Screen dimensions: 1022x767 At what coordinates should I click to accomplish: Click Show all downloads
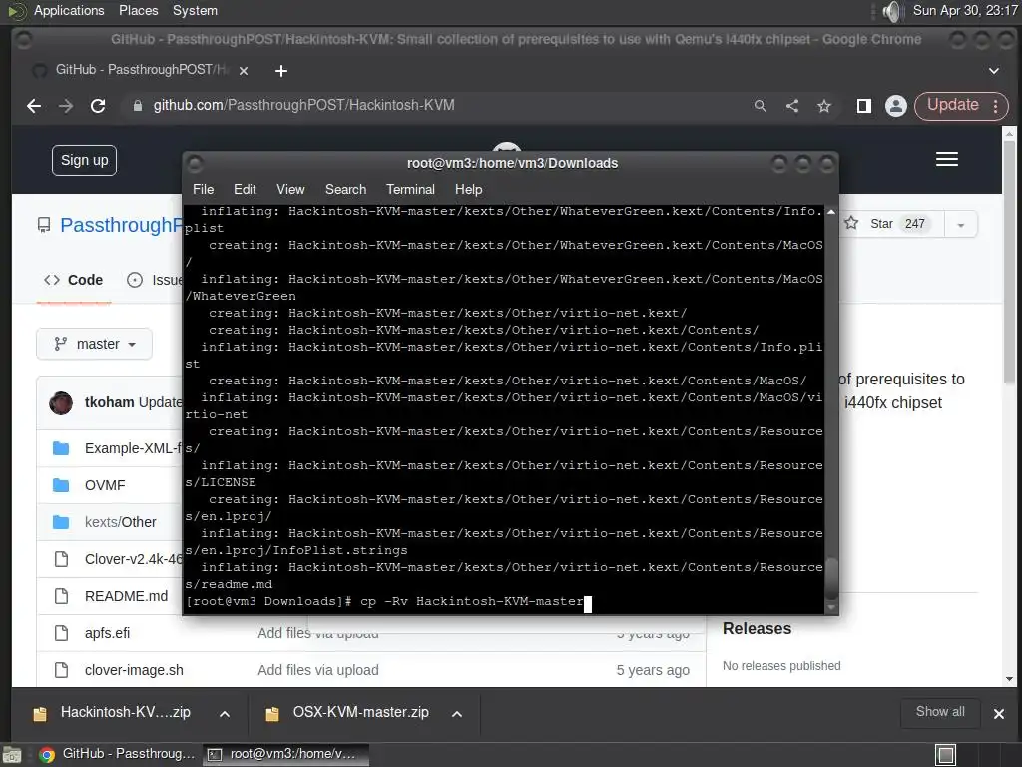940,712
